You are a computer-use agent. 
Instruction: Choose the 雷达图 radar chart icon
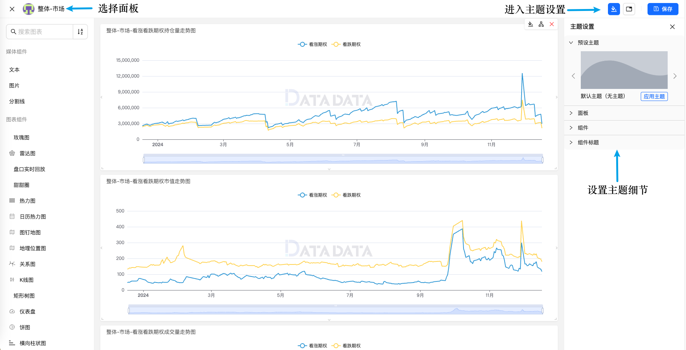pyautogui.click(x=12, y=153)
